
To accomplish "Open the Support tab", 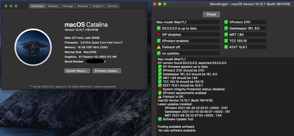I will coord(98,6).
